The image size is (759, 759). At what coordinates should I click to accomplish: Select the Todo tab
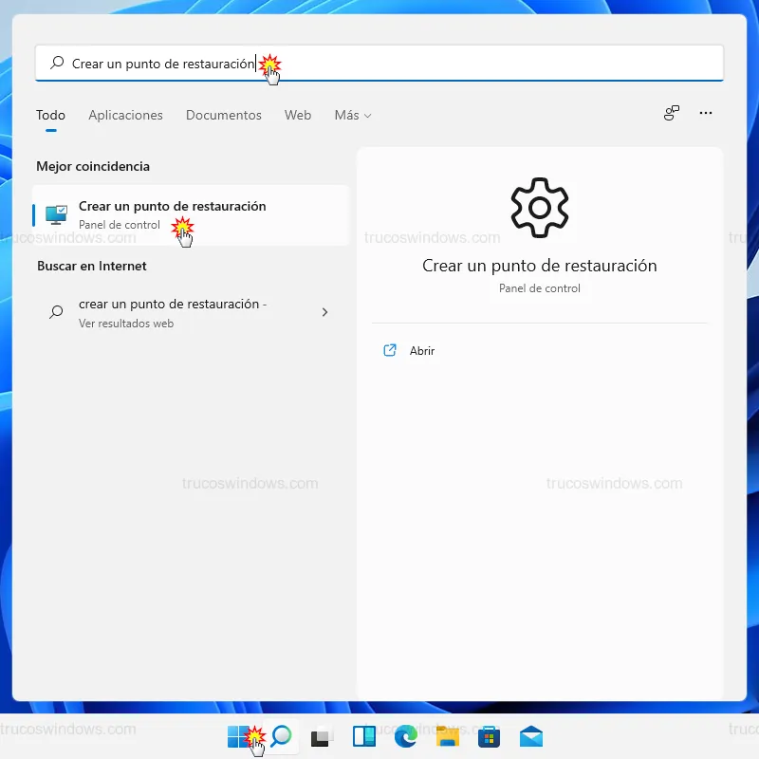coord(50,115)
